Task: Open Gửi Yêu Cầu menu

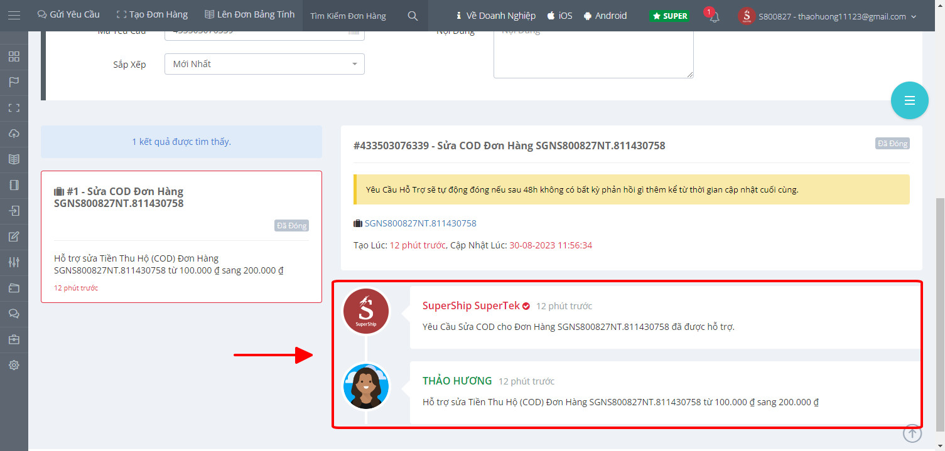Action: point(68,15)
